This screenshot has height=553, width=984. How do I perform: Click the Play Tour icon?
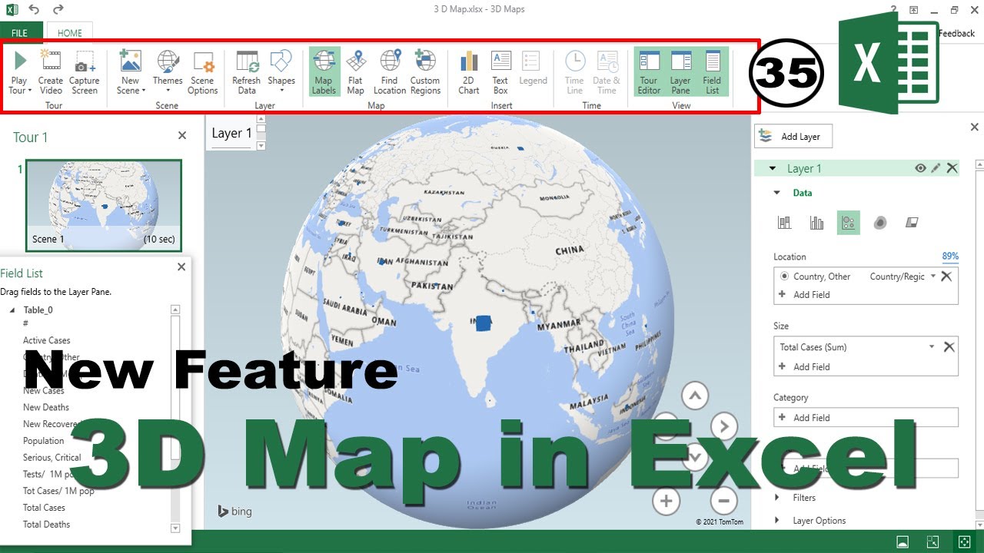pyautogui.click(x=19, y=71)
